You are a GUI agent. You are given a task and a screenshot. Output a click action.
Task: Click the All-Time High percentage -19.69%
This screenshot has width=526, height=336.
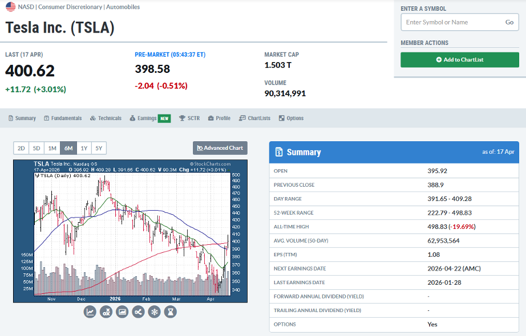click(x=462, y=227)
